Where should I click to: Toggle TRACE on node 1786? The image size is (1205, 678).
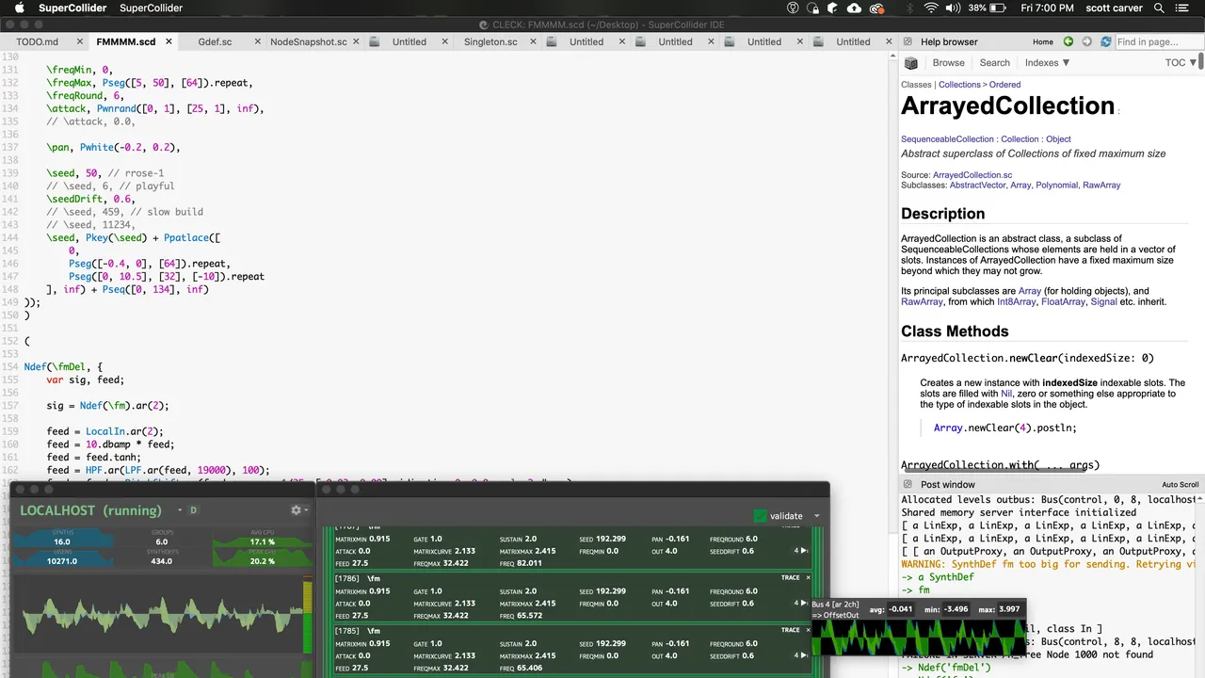pyautogui.click(x=790, y=577)
